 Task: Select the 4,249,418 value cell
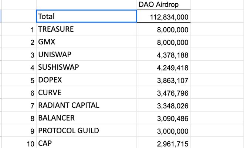[164, 68]
